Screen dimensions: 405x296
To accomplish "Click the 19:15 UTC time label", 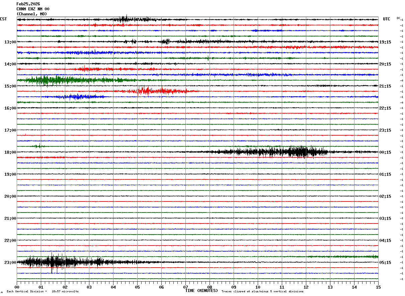I will coord(385,42).
